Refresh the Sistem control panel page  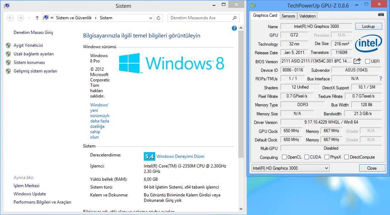(x=159, y=18)
